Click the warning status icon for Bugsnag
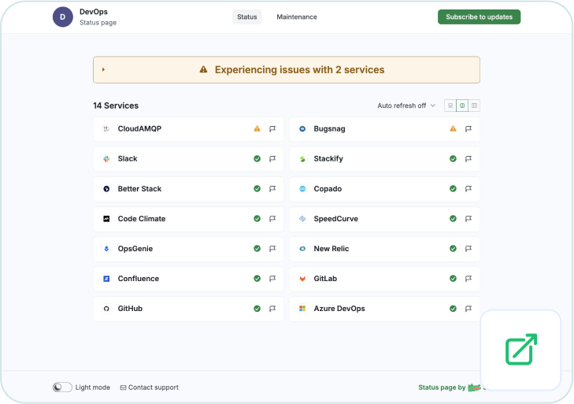The height and width of the screenshot is (404, 574). (453, 128)
